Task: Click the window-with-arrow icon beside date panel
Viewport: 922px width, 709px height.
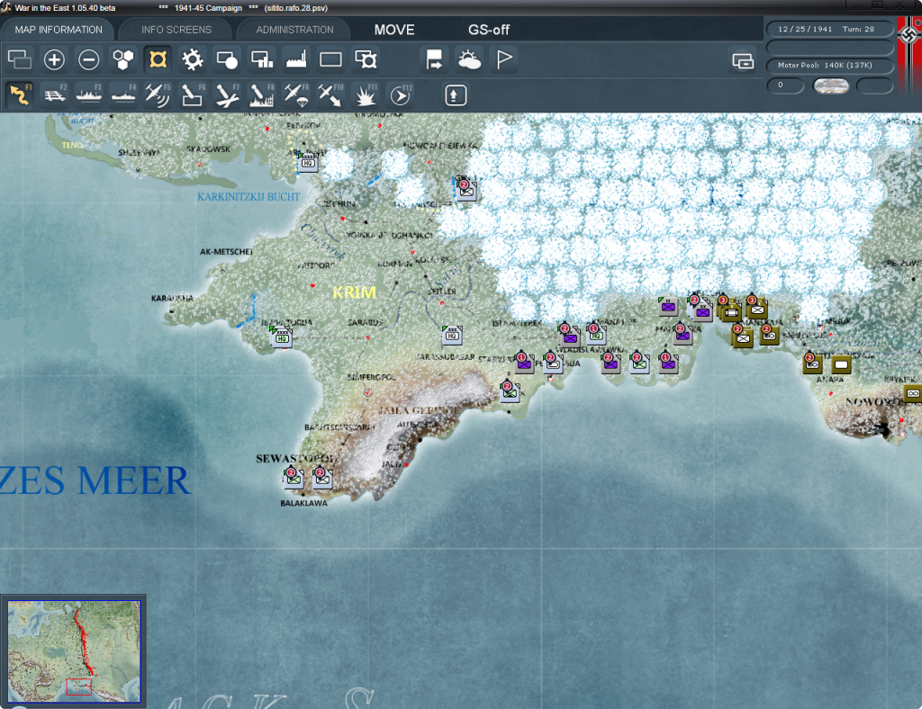Action: (x=743, y=60)
